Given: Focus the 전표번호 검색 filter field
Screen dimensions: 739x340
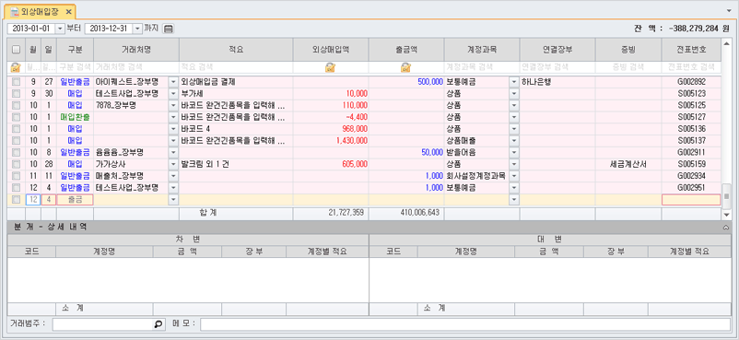Looking at the screenshot, I should click(691, 67).
